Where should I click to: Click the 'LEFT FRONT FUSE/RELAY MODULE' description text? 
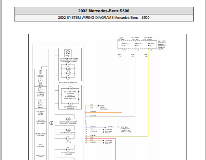click(x=162, y=45)
